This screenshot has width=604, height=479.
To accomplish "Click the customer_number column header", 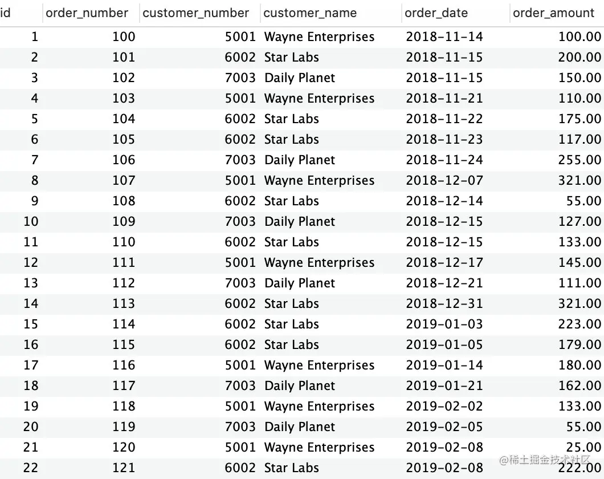I will click(195, 13).
